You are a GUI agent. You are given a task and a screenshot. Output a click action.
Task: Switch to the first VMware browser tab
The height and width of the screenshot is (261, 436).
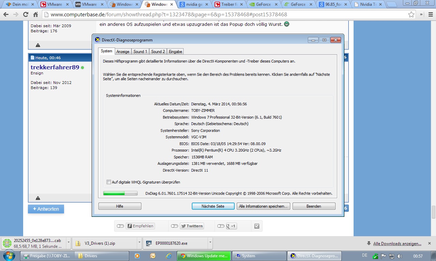pyautogui.click(x=54, y=4)
